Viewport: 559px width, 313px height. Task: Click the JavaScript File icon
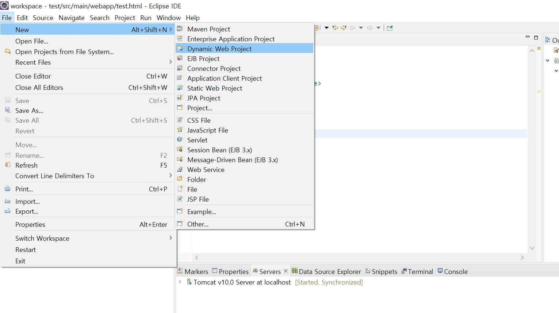[x=180, y=130]
